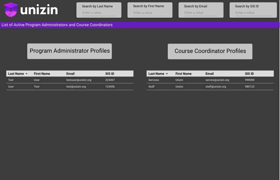This screenshot has width=280, height=180.
Task: Sort administrators by Email header
Action: pyautogui.click(x=70, y=74)
